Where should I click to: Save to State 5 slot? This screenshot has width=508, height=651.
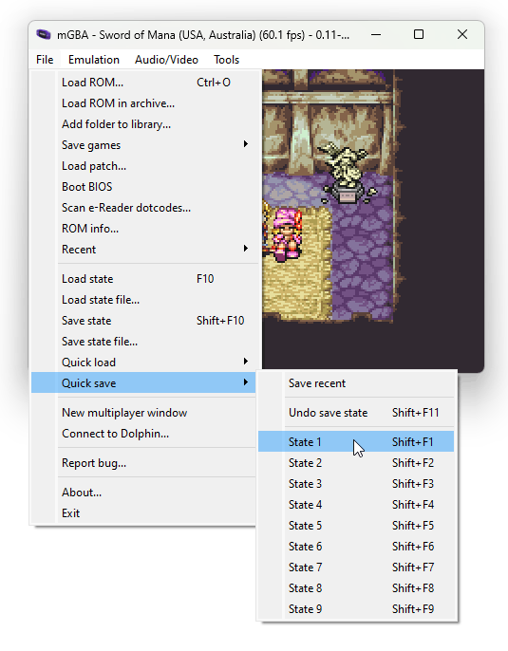[x=356, y=525]
